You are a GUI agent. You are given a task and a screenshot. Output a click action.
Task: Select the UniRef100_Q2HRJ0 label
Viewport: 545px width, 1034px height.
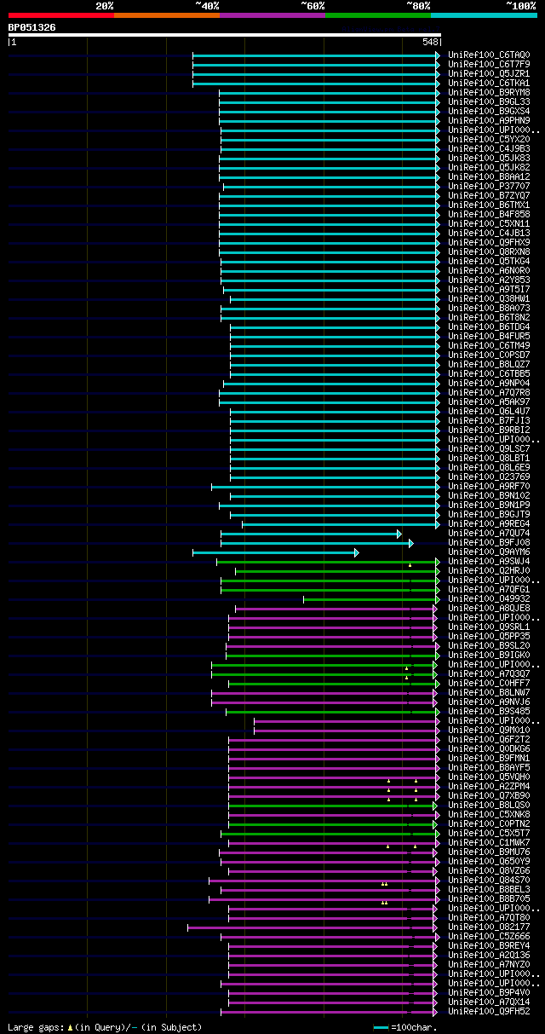(489, 570)
